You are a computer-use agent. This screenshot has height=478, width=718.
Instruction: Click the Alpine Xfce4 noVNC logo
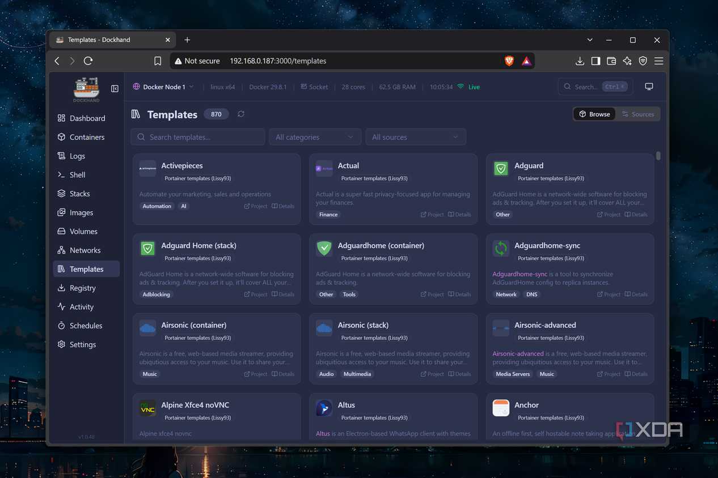tap(147, 408)
